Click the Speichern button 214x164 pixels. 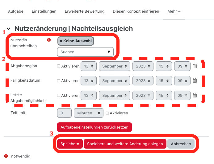[x=70, y=144]
